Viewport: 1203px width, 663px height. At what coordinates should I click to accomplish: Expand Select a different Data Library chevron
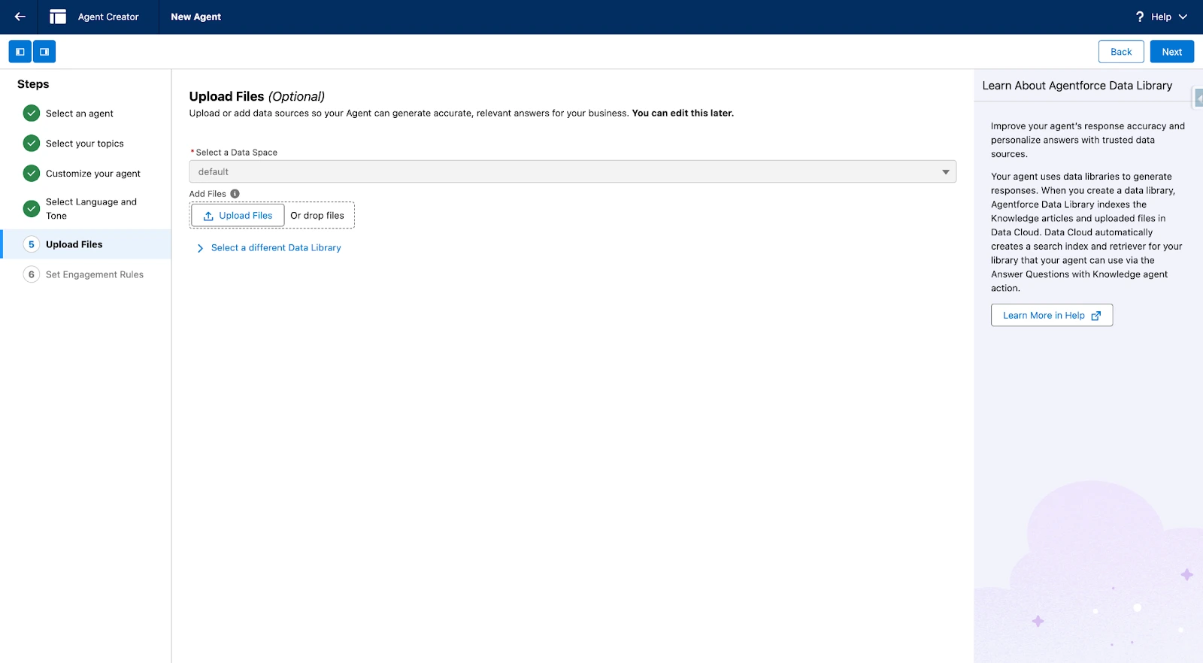click(x=200, y=248)
